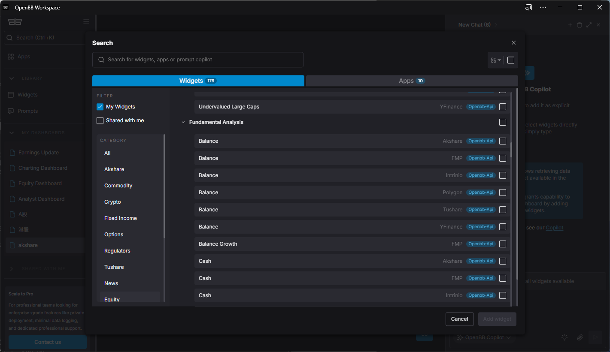Screen dimensions: 610x352
Task: Tick the select-all checkbox beside layout dropdown
Action: 511,60
